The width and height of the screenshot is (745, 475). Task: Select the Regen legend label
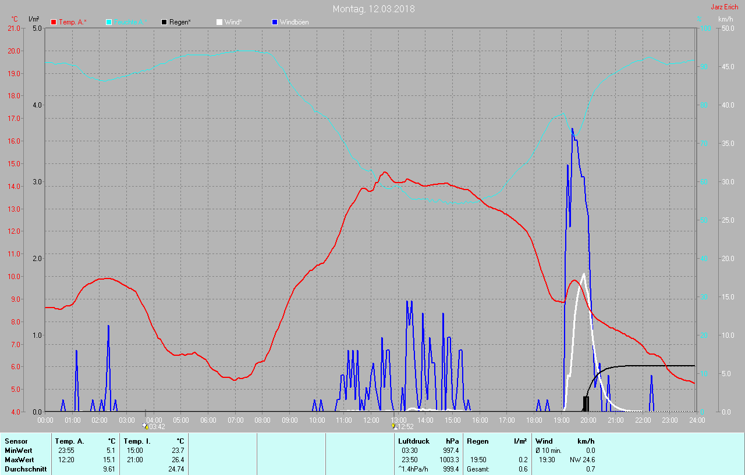pos(180,22)
